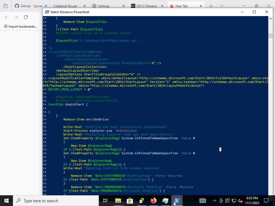The image size is (275, 206).
Task: Click the Meet Now tray icon
Action: (221, 201)
